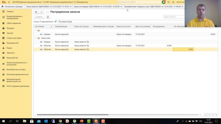Switch to Заказ клиента ТД00-000001 tab
Image resolution: width=221 pixels, height=124 pixels.
tap(48, 7)
